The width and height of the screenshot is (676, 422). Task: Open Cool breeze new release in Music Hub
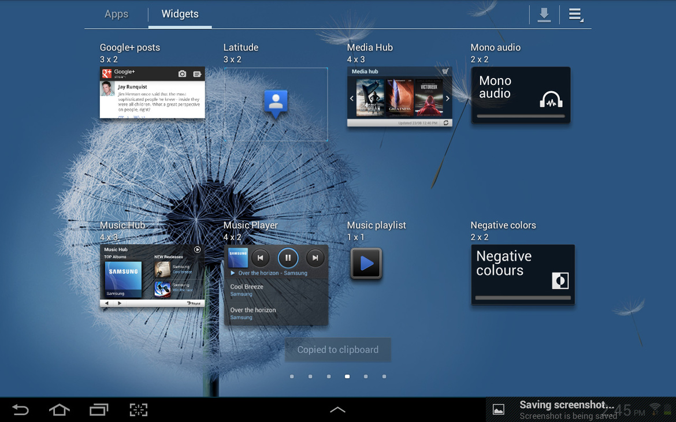click(173, 269)
